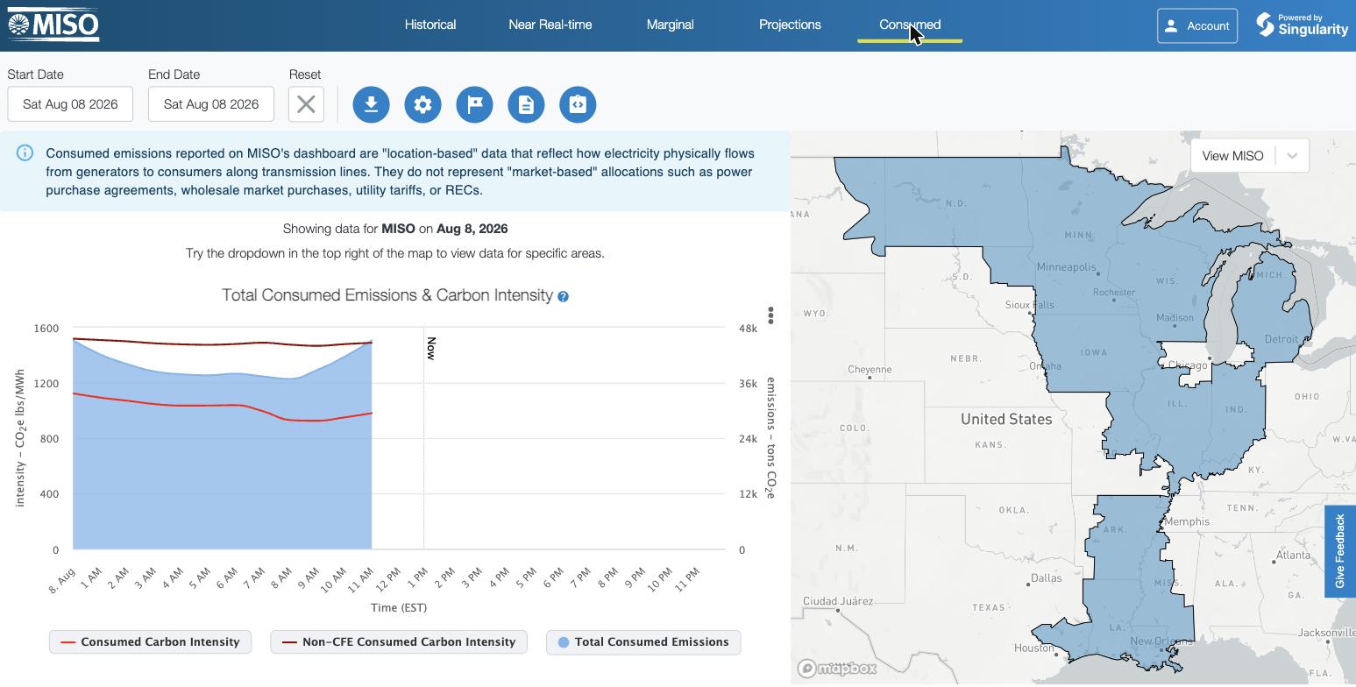This screenshot has height=687, width=1356.
Task: Click the Ciudad Juárez label on map
Action: point(840,601)
